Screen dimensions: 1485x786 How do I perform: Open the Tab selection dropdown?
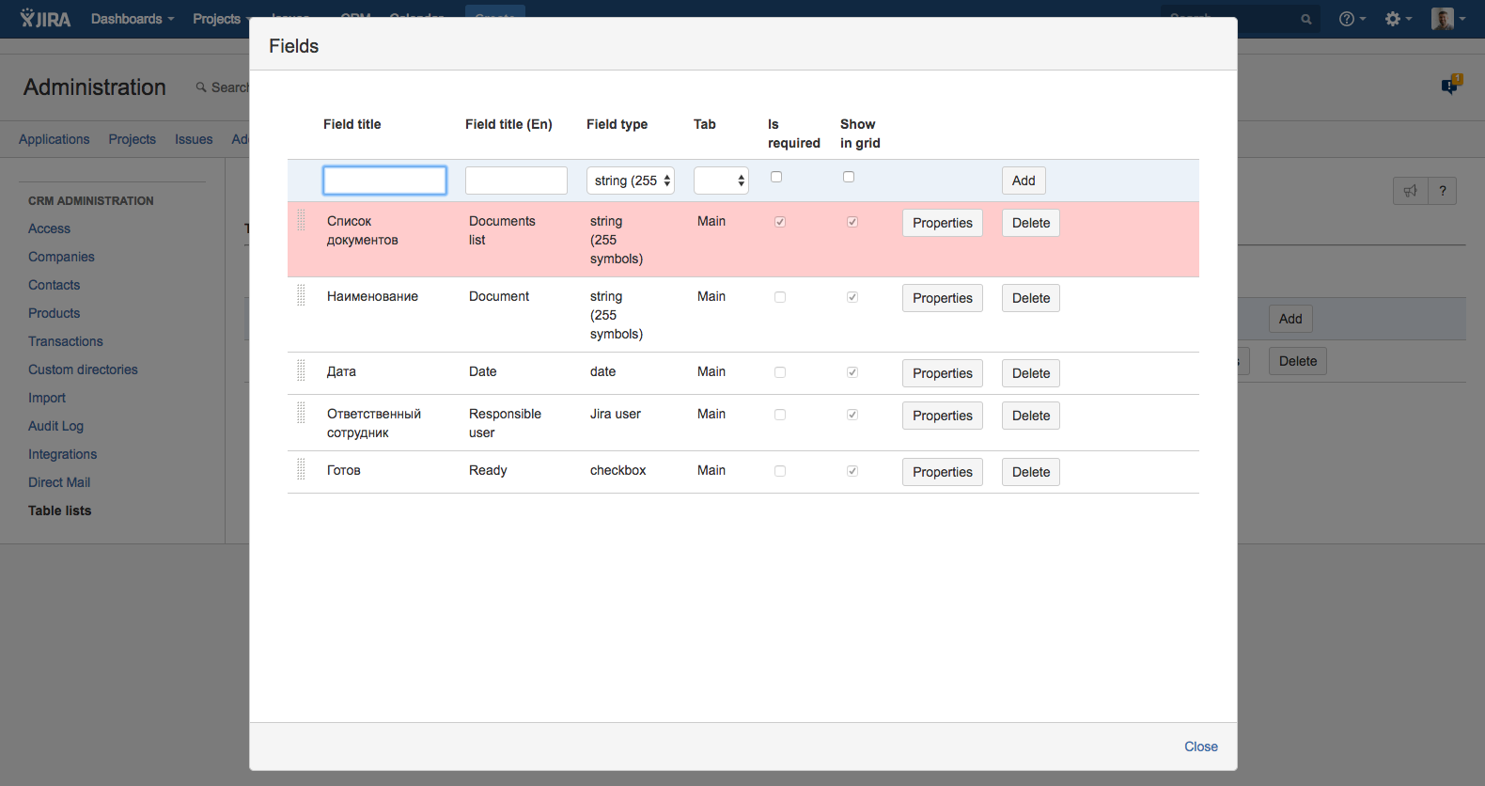(721, 181)
